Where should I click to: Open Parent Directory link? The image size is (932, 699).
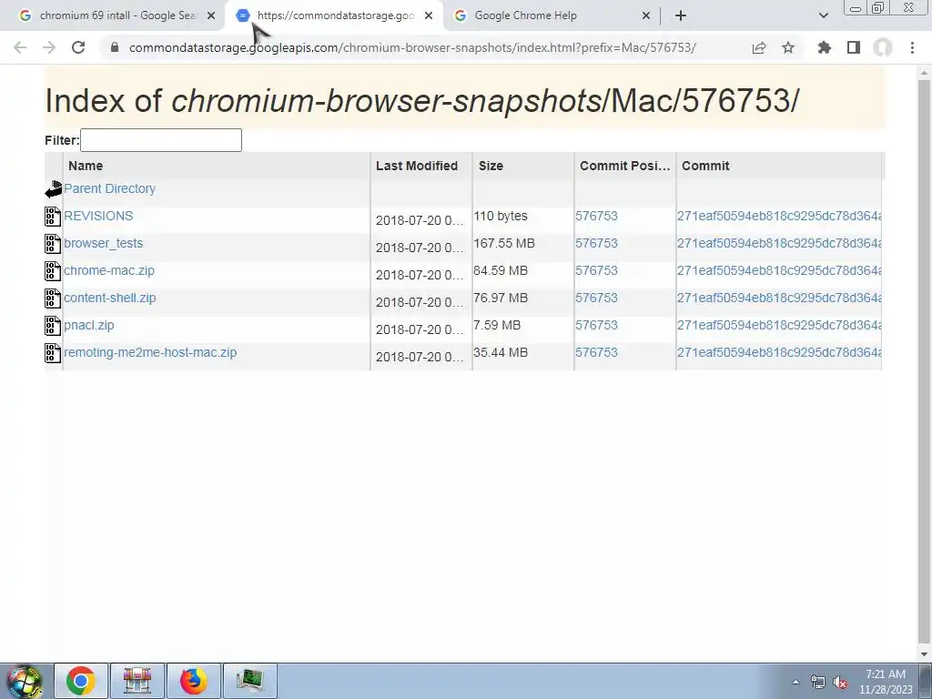pyautogui.click(x=109, y=188)
